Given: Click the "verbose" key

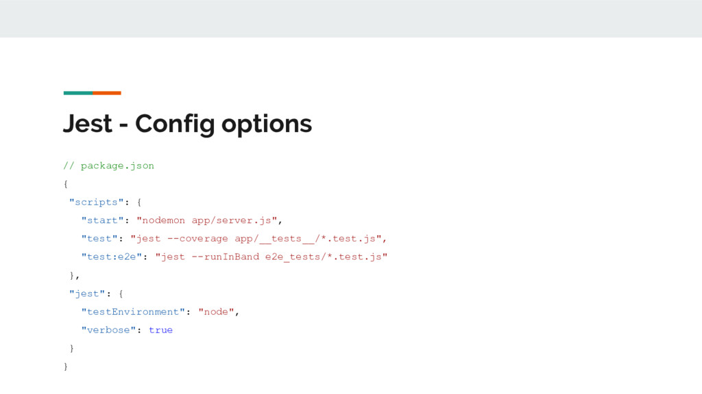Looking at the screenshot, I should pyautogui.click(x=108, y=330).
